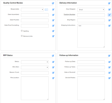112x103 pixels.
Task: Click the De-brief Notes text area
Action: (x=91, y=88)
